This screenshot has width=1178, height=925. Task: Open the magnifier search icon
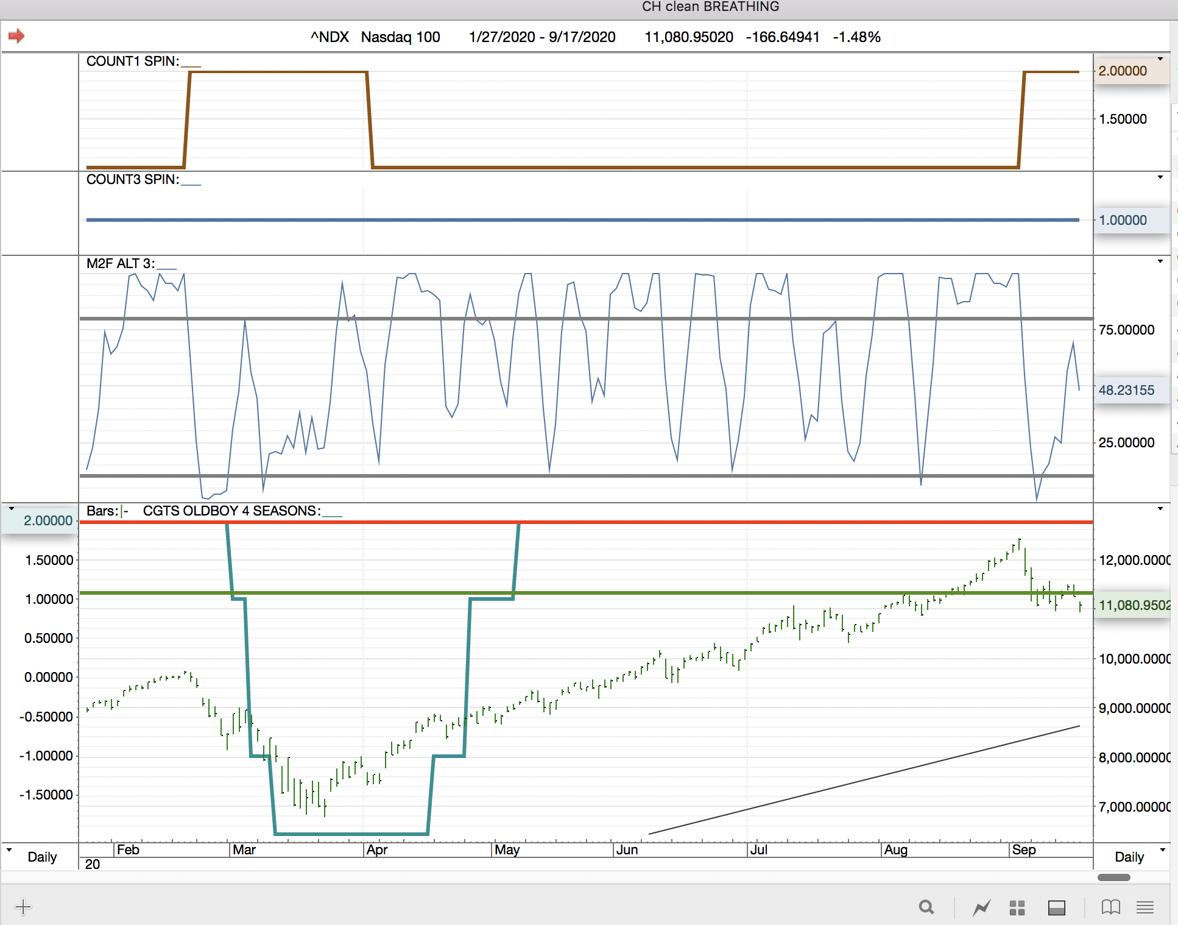[926, 907]
